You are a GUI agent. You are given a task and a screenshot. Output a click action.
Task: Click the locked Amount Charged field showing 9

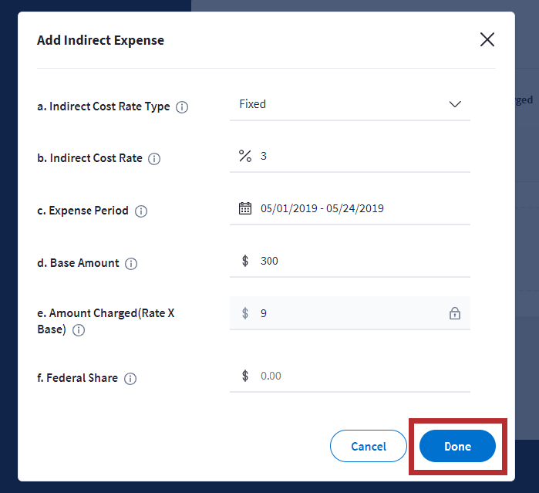347,313
